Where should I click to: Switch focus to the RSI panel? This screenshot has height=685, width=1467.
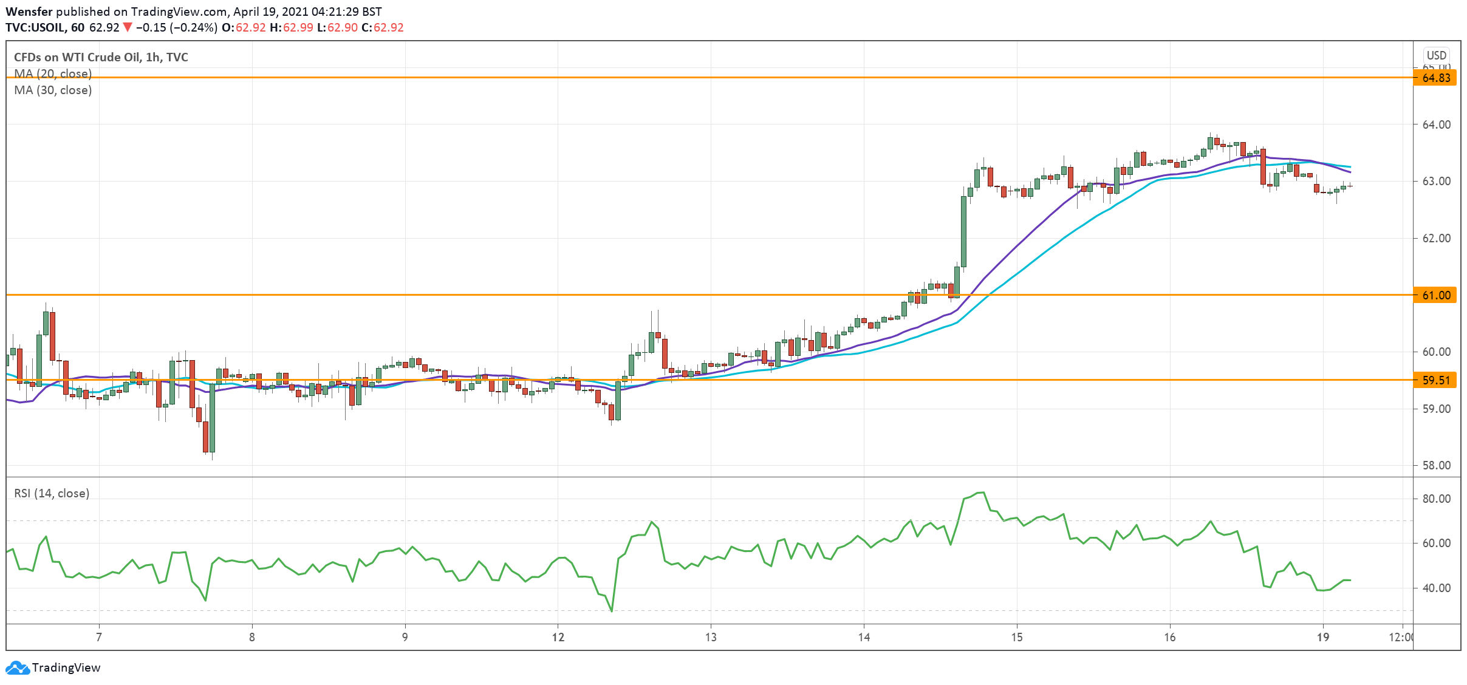[x=729, y=583]
